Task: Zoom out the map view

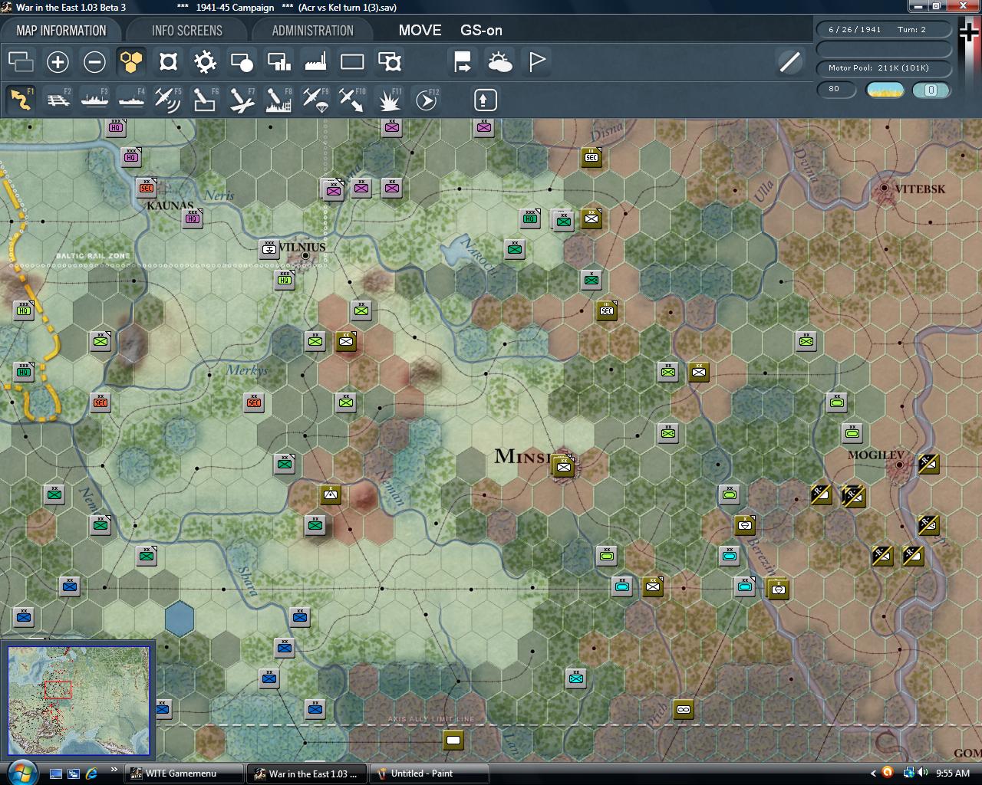Action: coord(94,61)
